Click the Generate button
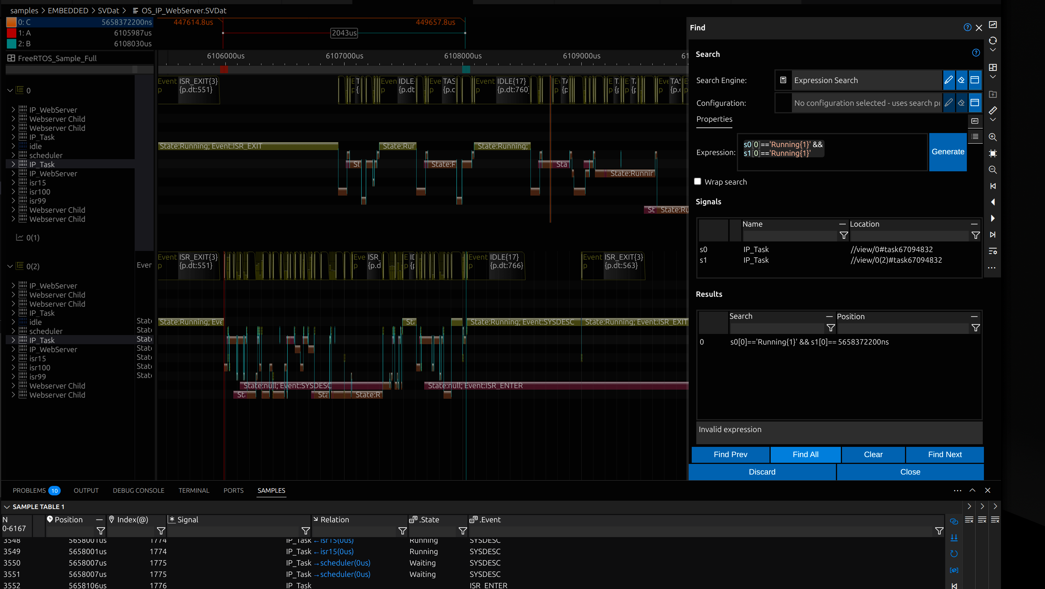Viewport: 1045px width, 589px height. point(947,152)
